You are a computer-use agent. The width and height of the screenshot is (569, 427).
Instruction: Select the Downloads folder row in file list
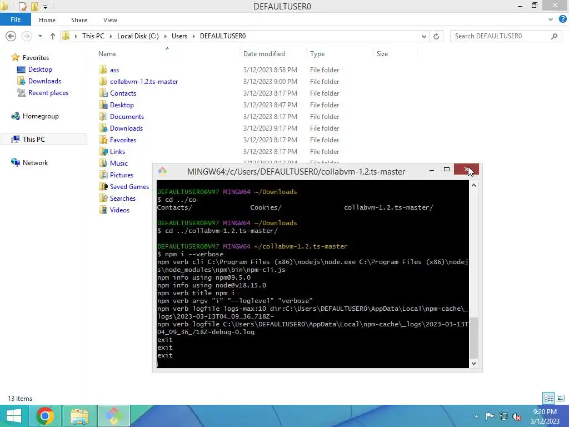tap(219, 128)
